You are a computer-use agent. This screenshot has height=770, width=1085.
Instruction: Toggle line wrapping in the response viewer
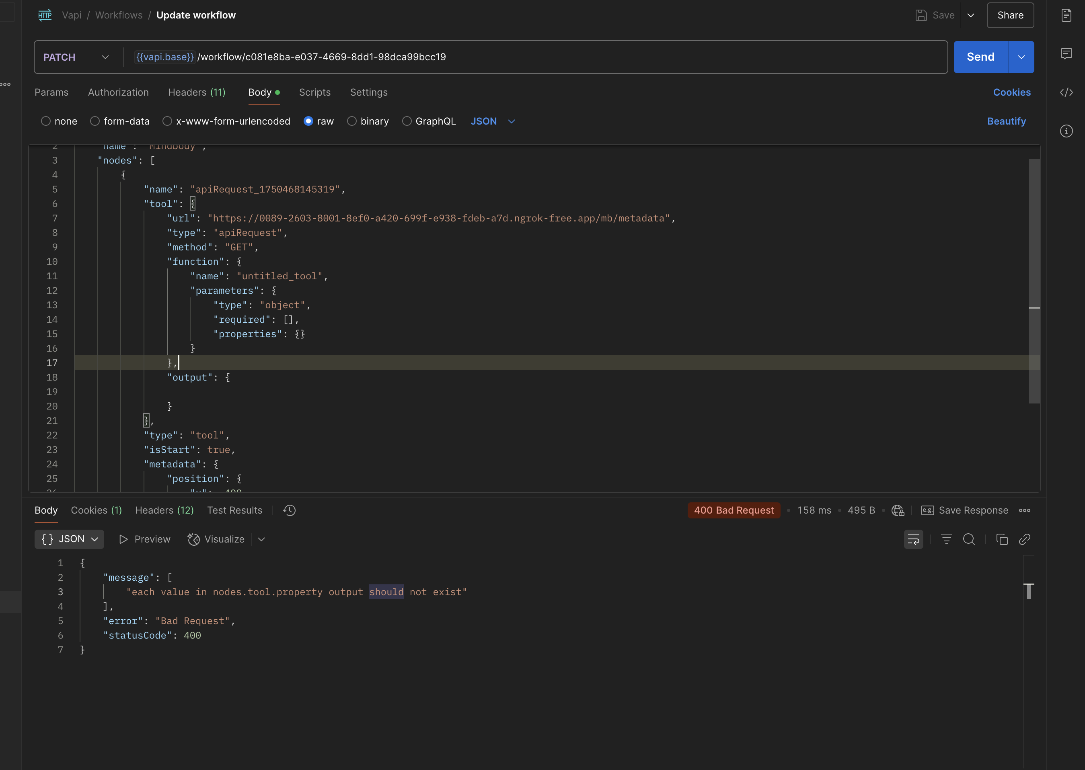coord(913,539)
